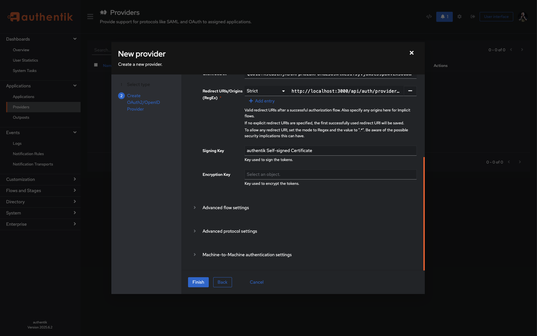Click the Finish button

pyautogui.click(x=198, y=282)
